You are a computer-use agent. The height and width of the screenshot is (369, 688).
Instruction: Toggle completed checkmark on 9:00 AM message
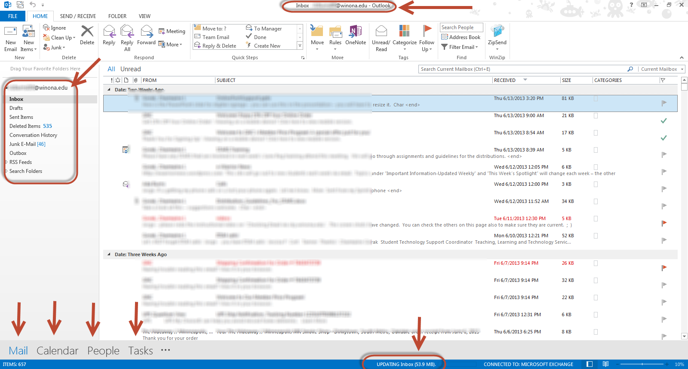click(x=664, y=121)
